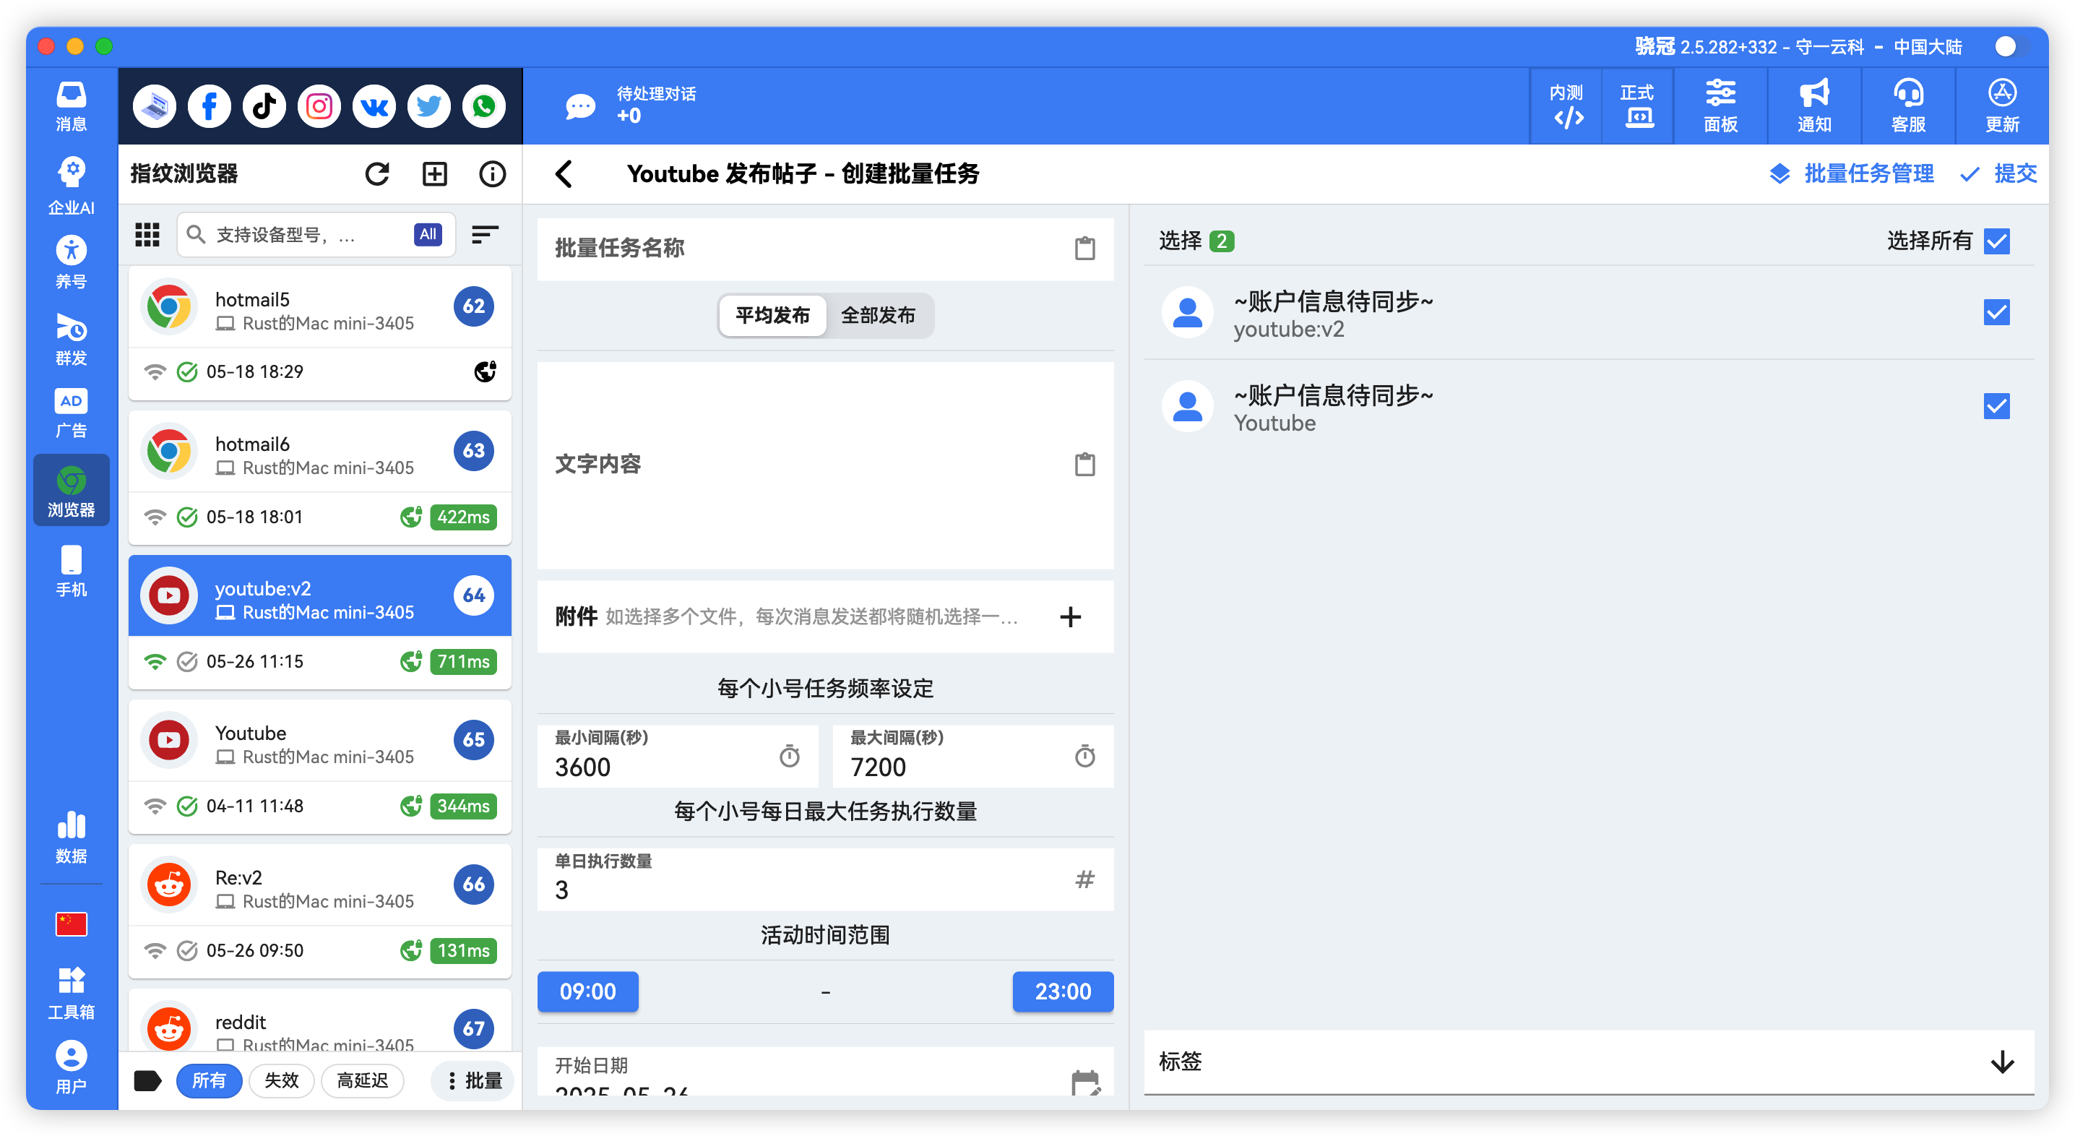The width and height of the screenshot is (2075, 1136).
Task: Select the 高延迟 filter tab
Action: (363, 1080)
